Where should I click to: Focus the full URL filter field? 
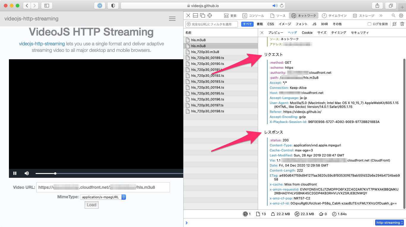pos(212,24)
